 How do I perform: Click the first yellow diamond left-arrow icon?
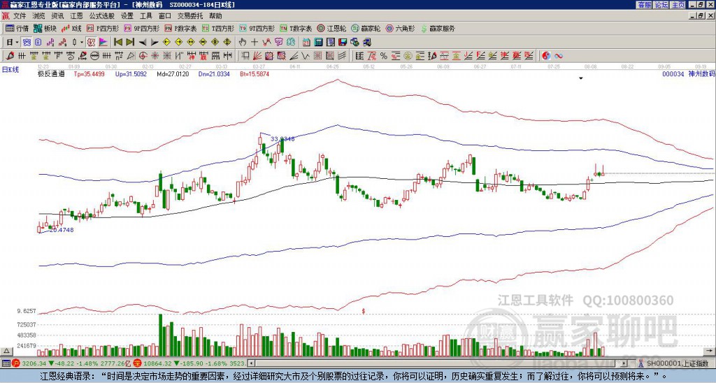(166, 43)
